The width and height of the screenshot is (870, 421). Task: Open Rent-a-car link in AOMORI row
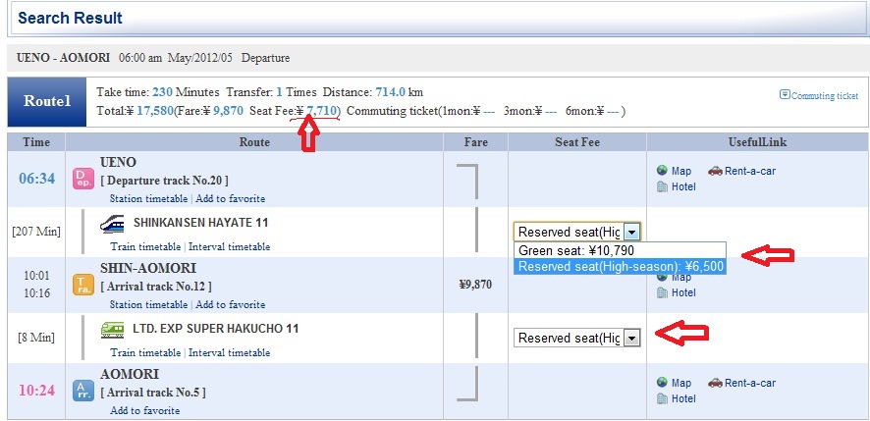[x=749, y=383]
